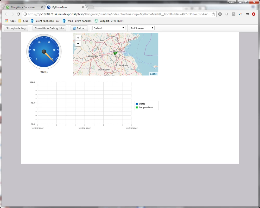Click the italic m extension icon
This screenshot has width=260, height=208.
pyautogui.click(x=247, y=14)
